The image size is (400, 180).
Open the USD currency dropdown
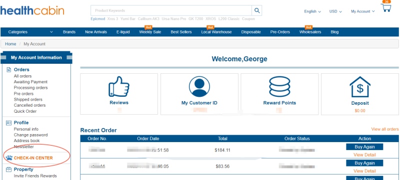(335, 11)
